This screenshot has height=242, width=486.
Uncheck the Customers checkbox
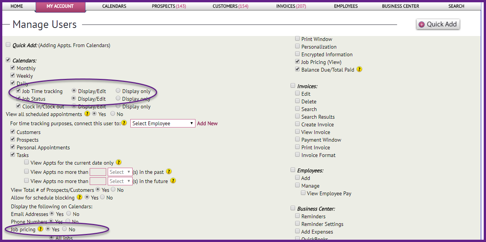point(13,132)
